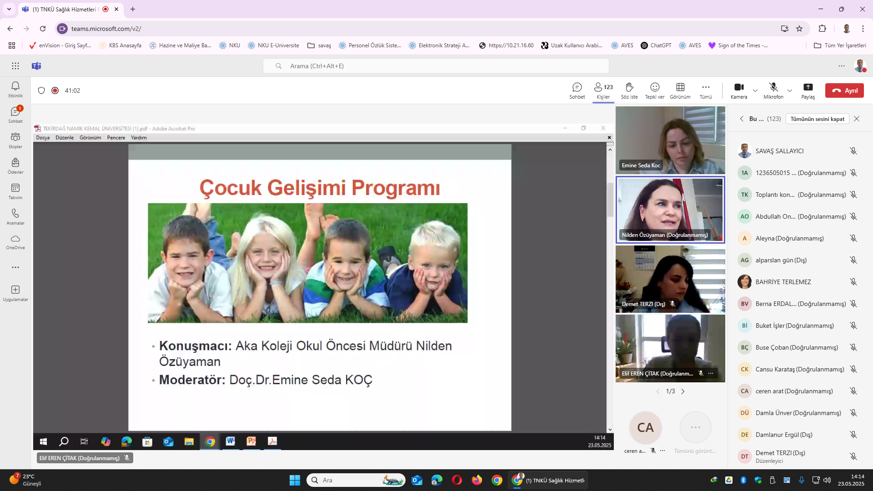
Task: Expand Kamera device options arrow
Action: point(755,90)
